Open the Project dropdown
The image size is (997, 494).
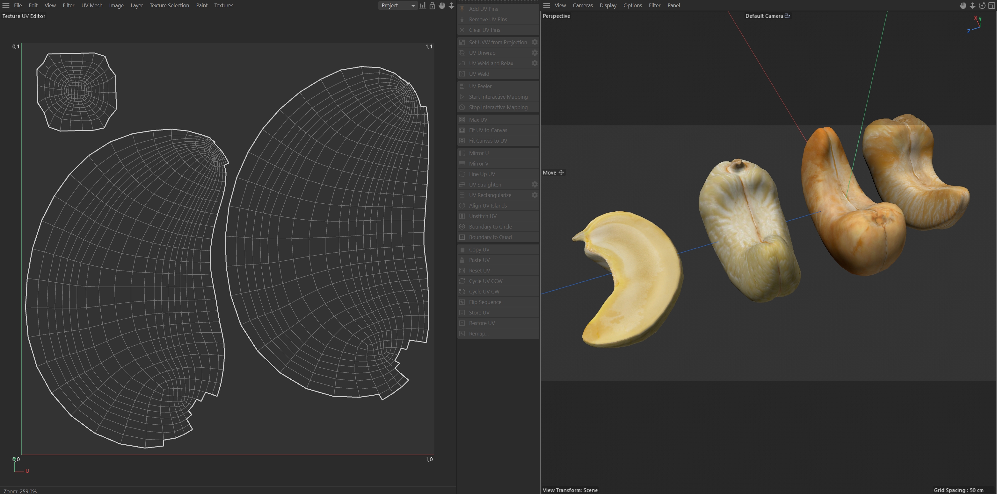[397, 5]
